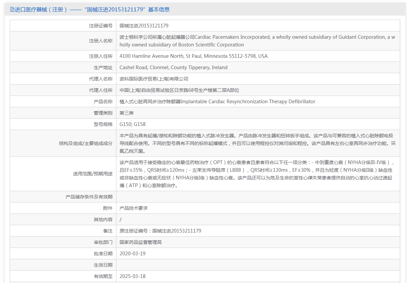Select the 型号规格 label cell
This screenshot has height=283, width=407.
63,124
